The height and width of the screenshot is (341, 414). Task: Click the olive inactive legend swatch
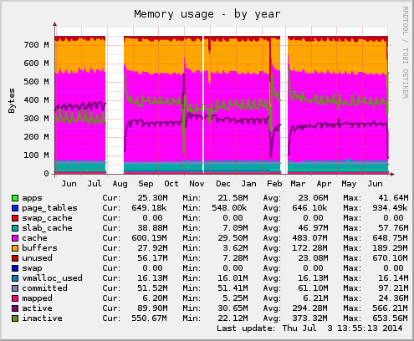pos(15,318)
